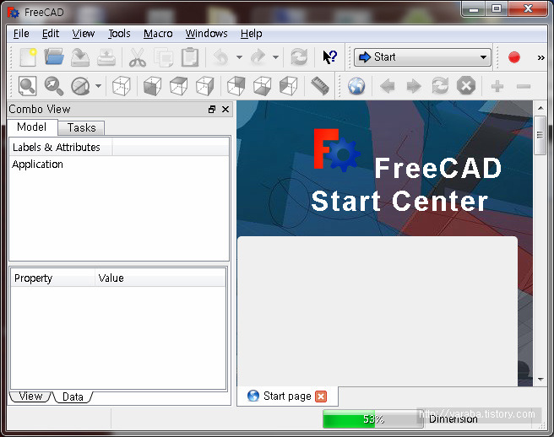The image size is (554, 437).
Task: Show hidden toolbar items chevron
Action: tap(541, 57)
